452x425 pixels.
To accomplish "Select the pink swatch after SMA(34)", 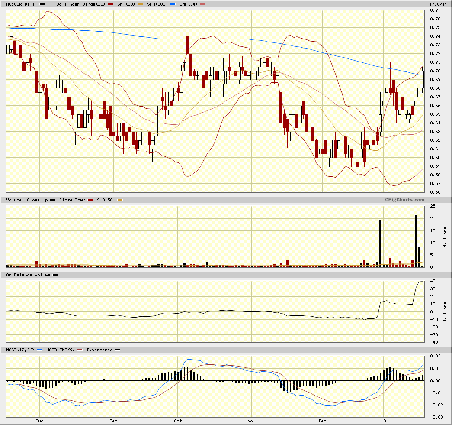I will (203, 4).
